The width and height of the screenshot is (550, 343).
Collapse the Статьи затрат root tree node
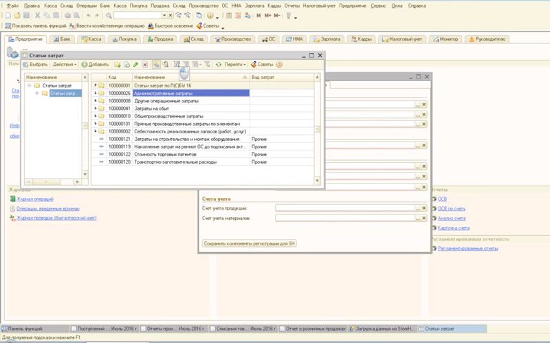pyautogui.click(x=29, y=86)
